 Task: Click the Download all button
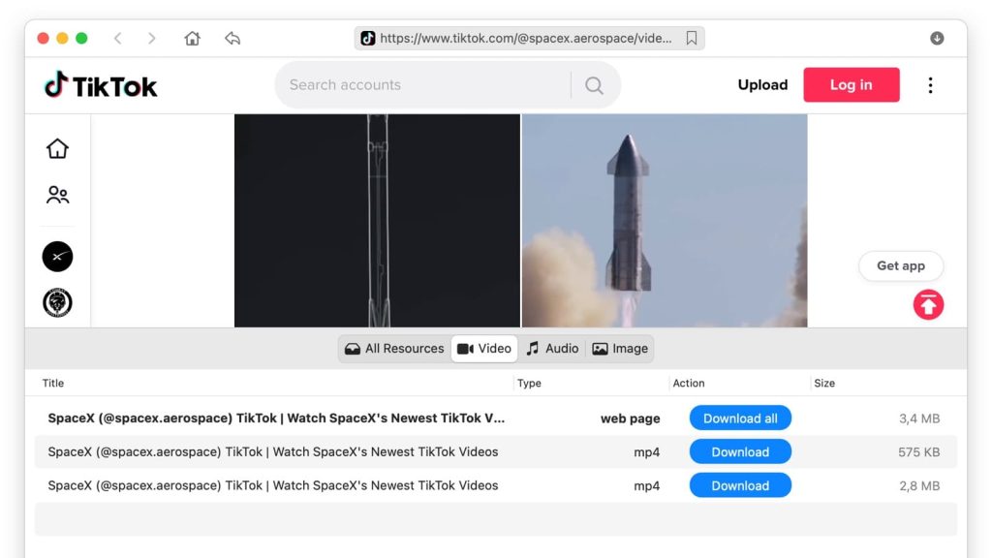pyautogui.click(x=740, y=418)
